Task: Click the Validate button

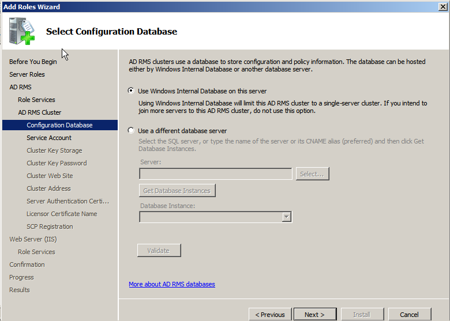Action: click(x=159, y=251)
